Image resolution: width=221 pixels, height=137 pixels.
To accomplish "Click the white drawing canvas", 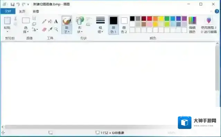I will tap(108, 83).
